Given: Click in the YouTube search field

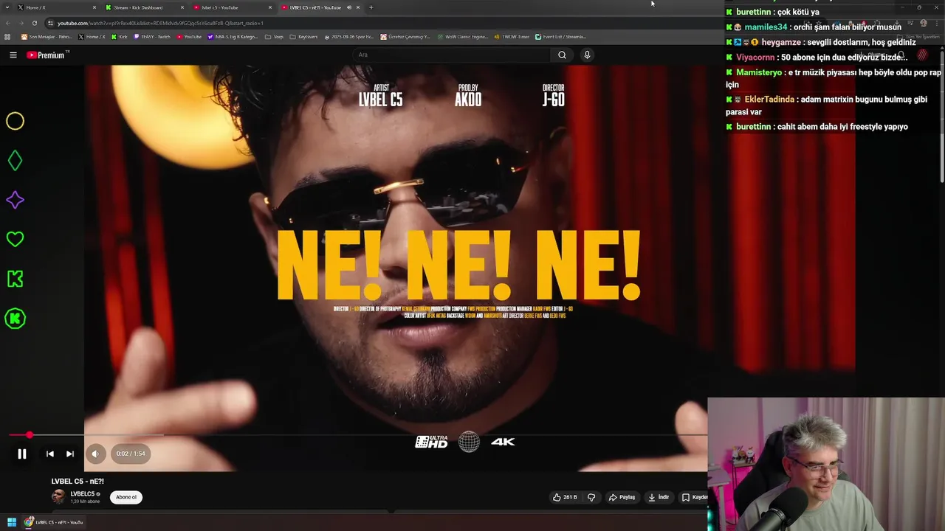Looking at the screenshot, I should (x=452, y=55).
